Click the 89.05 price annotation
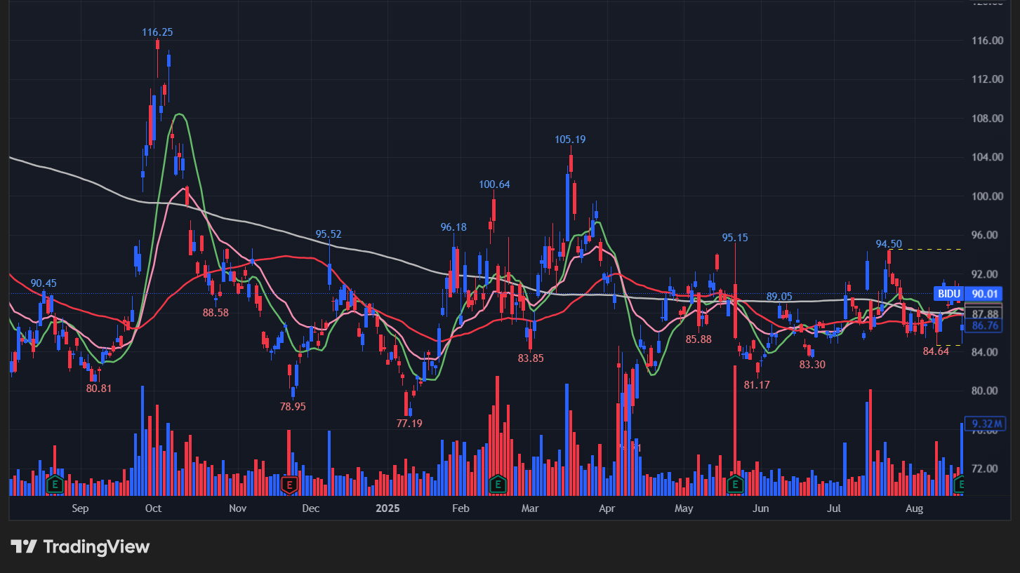 779,297
